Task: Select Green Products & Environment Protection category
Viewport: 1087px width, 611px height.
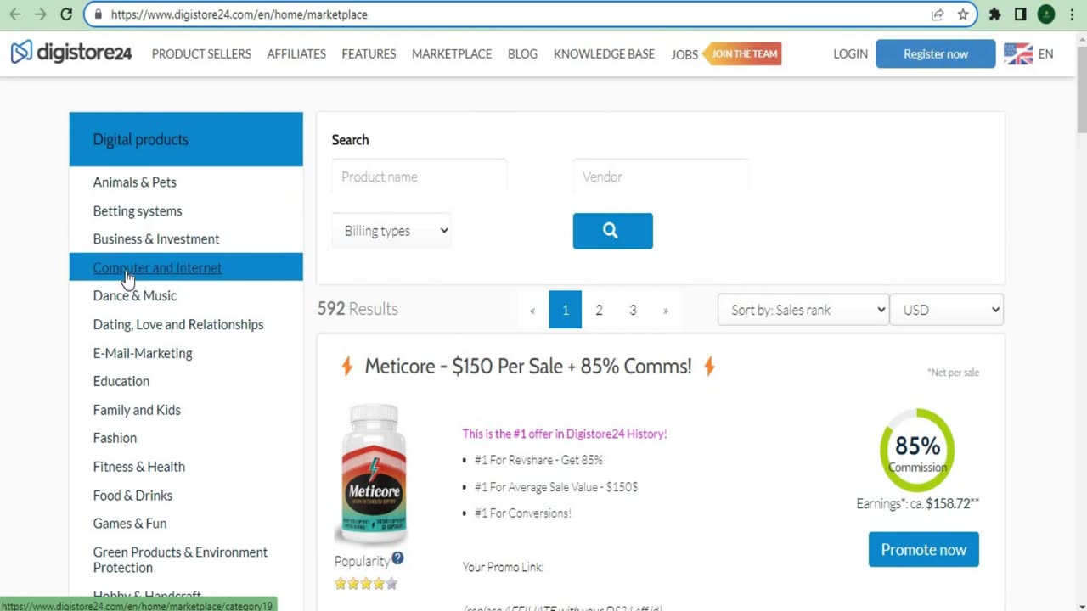Action: 180,560
